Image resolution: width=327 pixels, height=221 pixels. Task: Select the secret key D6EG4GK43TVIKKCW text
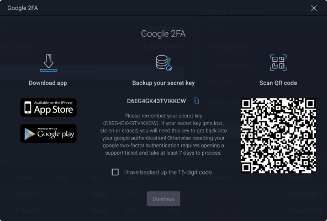pos(156,101)
